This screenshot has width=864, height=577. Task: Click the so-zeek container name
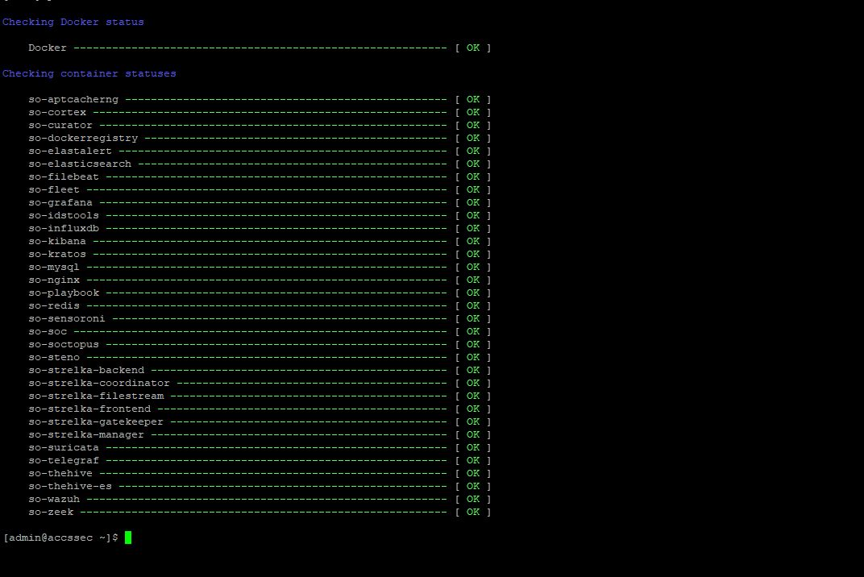click(51, 512)
